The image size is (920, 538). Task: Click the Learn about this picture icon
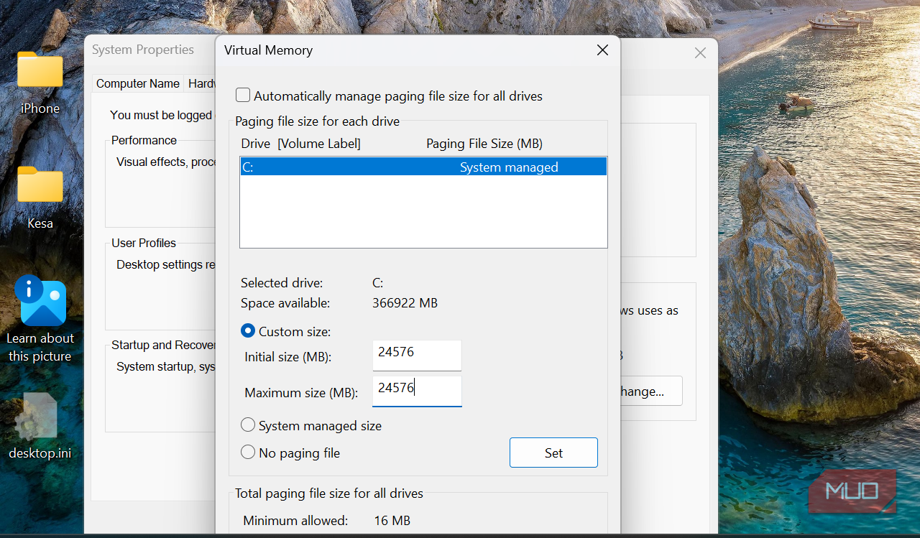[x=40, y=300]
